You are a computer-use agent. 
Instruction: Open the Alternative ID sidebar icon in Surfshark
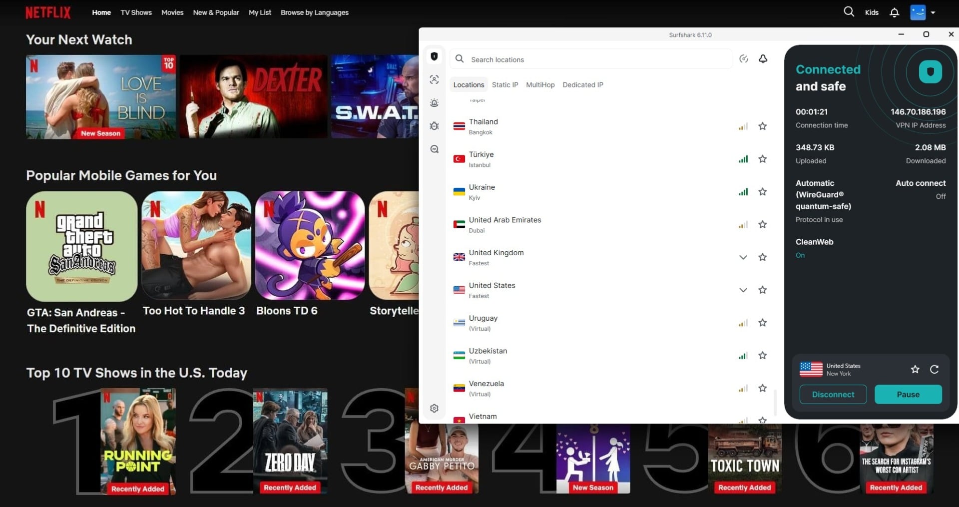434,79
